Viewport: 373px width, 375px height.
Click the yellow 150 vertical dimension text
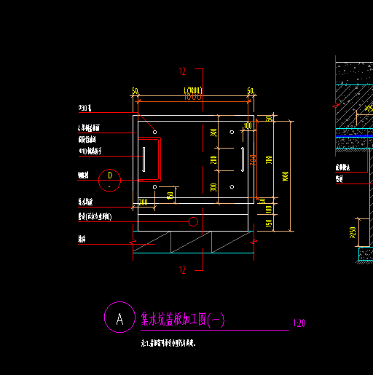(269, 224)
